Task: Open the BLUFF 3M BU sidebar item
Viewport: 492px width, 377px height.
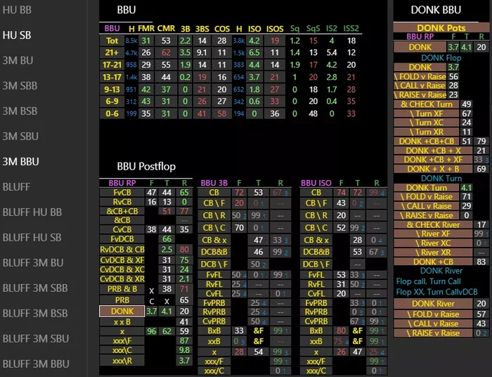Action: click(x=33, y=263)
